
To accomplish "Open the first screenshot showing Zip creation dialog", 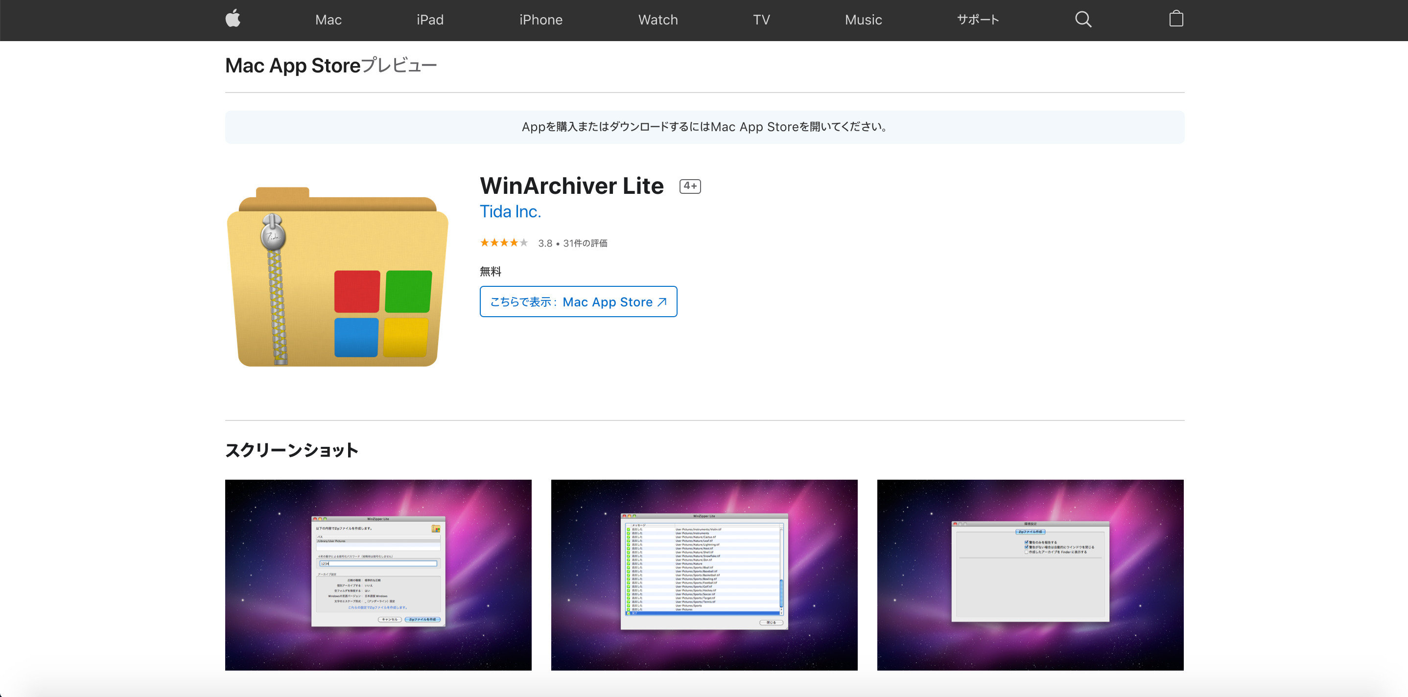I will 378,575.
